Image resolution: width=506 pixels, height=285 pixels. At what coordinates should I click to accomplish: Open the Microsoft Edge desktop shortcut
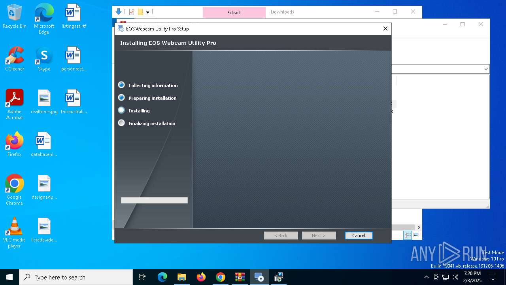click(x=44, y=19)
